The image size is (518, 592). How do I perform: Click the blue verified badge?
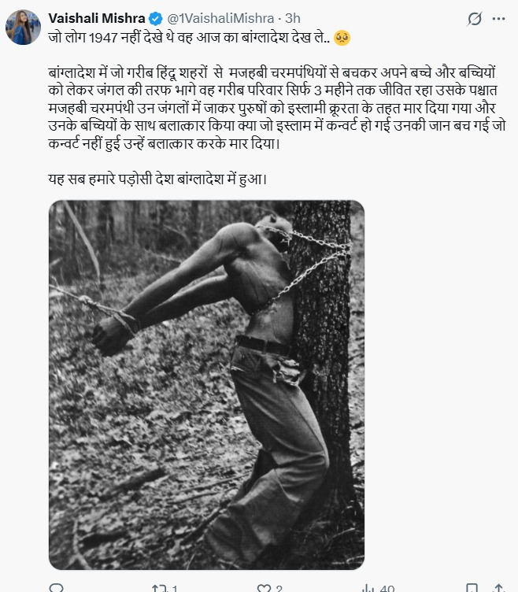[156, 18]
